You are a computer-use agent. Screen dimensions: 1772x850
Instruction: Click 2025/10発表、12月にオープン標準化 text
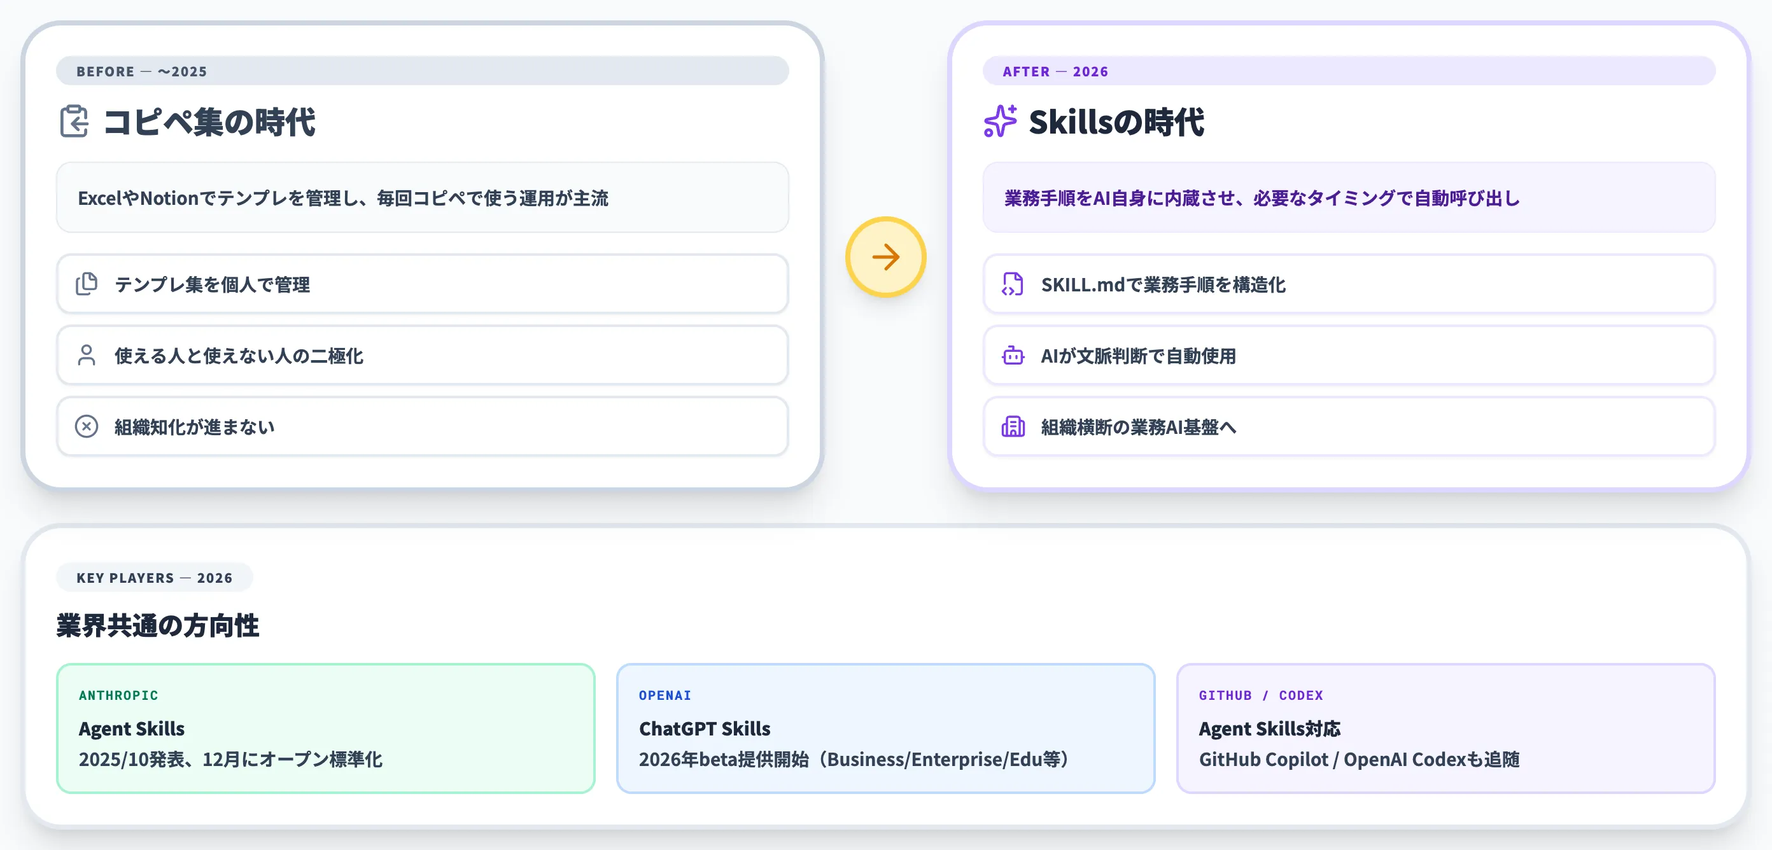click(230, 759)
